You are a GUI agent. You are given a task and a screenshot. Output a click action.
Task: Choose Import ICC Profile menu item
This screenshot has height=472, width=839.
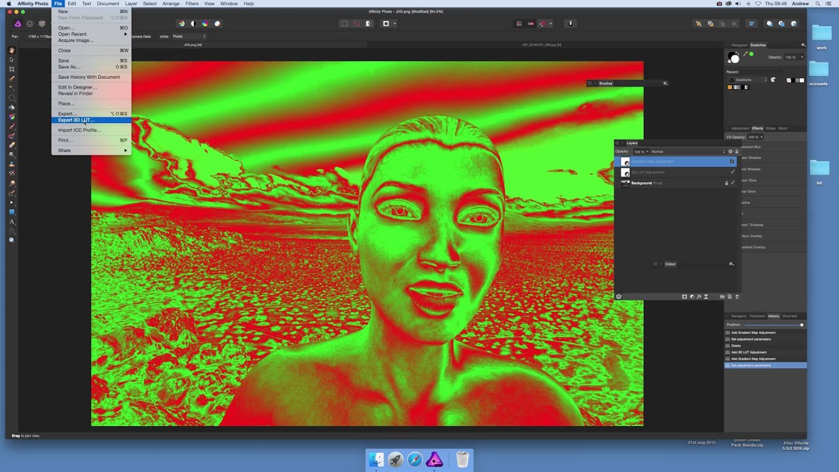[91, 130]
